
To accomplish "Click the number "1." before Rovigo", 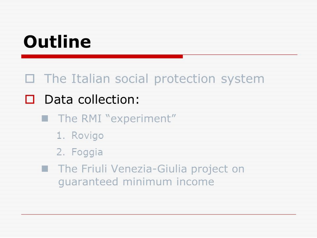I will pyautogui.click(x=61, y=136).
